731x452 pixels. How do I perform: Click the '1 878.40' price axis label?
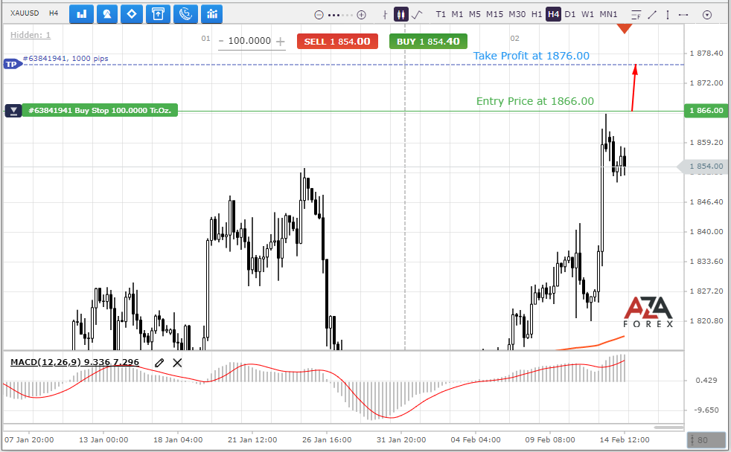(x=706, y=53)
